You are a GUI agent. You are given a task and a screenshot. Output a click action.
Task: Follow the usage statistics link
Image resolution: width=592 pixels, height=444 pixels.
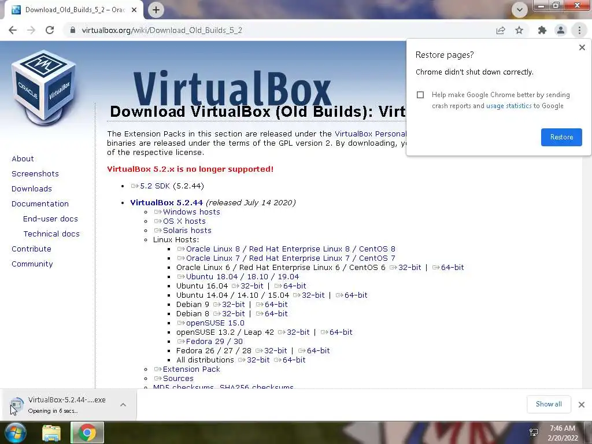point(509,106)
